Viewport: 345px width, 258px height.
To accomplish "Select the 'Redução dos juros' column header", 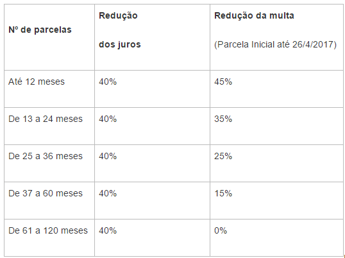I will (152, 37).
